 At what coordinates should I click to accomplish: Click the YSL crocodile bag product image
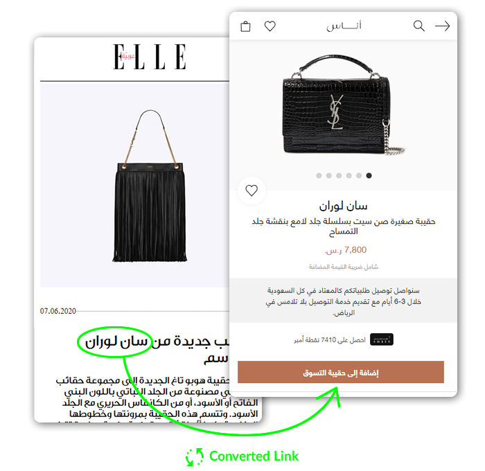tap(342, 105)
